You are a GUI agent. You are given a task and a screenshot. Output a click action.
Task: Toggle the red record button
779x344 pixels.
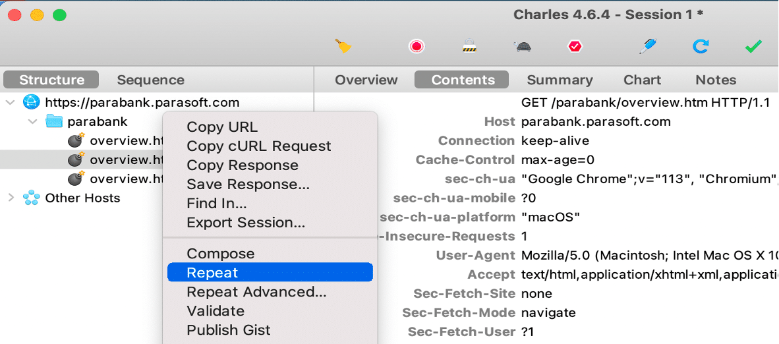(x=416, y=46)
